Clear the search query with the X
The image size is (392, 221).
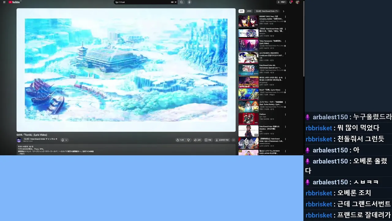point(175,2)
